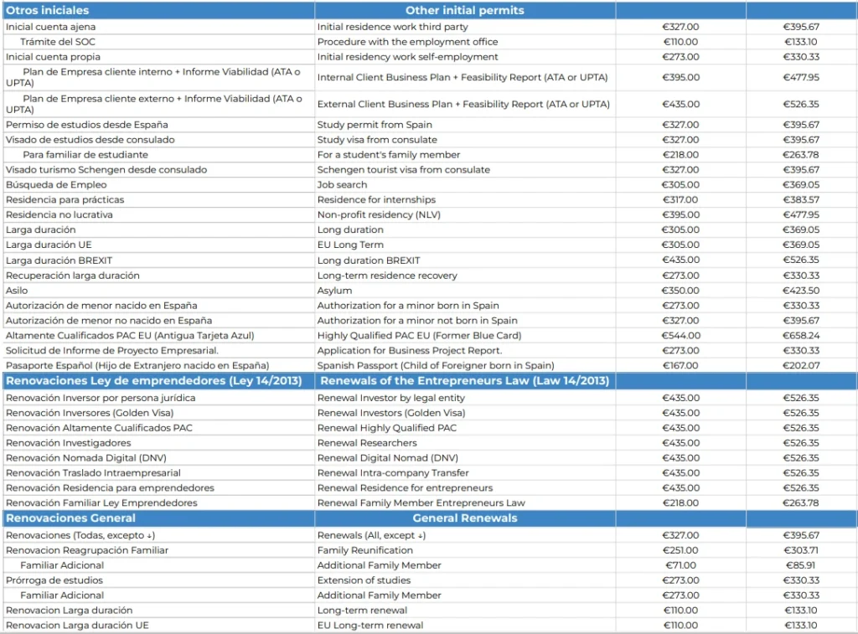This screenshot has width=858, height=634.
Task: Click the €350.00 Asylum price
Action: point(680,291)
